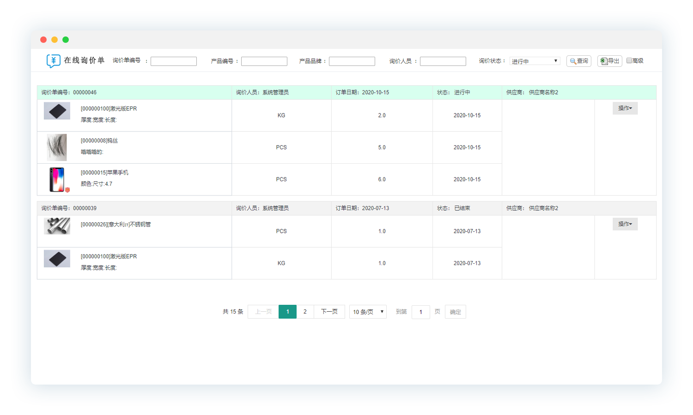Open the 激光版EPR thumbnail in order 00000039
This screenshot has width=693, height=415.
click(57, 259)
